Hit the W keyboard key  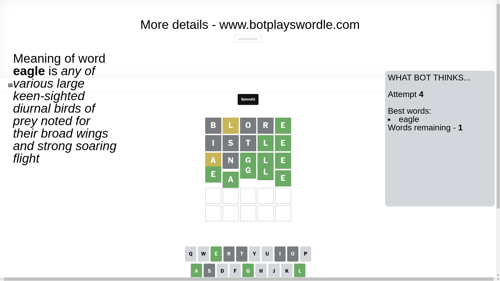pyautogui.click(x=203, y=254)
